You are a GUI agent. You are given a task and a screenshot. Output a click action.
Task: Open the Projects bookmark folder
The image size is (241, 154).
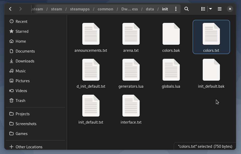[22, 114]
